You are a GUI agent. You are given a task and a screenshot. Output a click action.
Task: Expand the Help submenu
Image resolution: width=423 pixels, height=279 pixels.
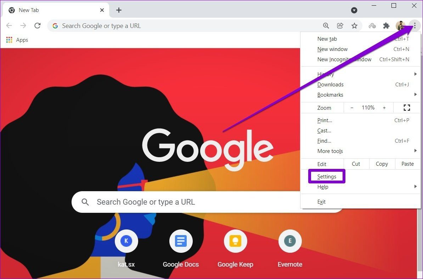[x=361, y=187]
